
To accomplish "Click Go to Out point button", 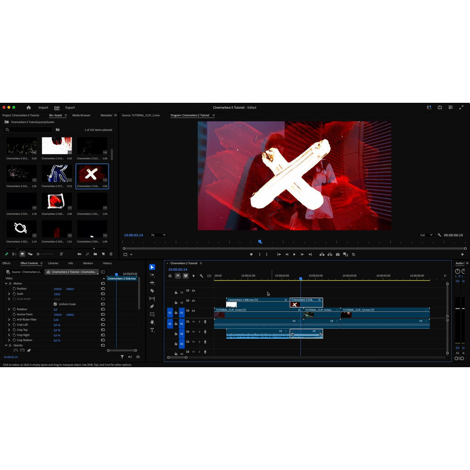I will pyautogui.click(x=310, y=254).
